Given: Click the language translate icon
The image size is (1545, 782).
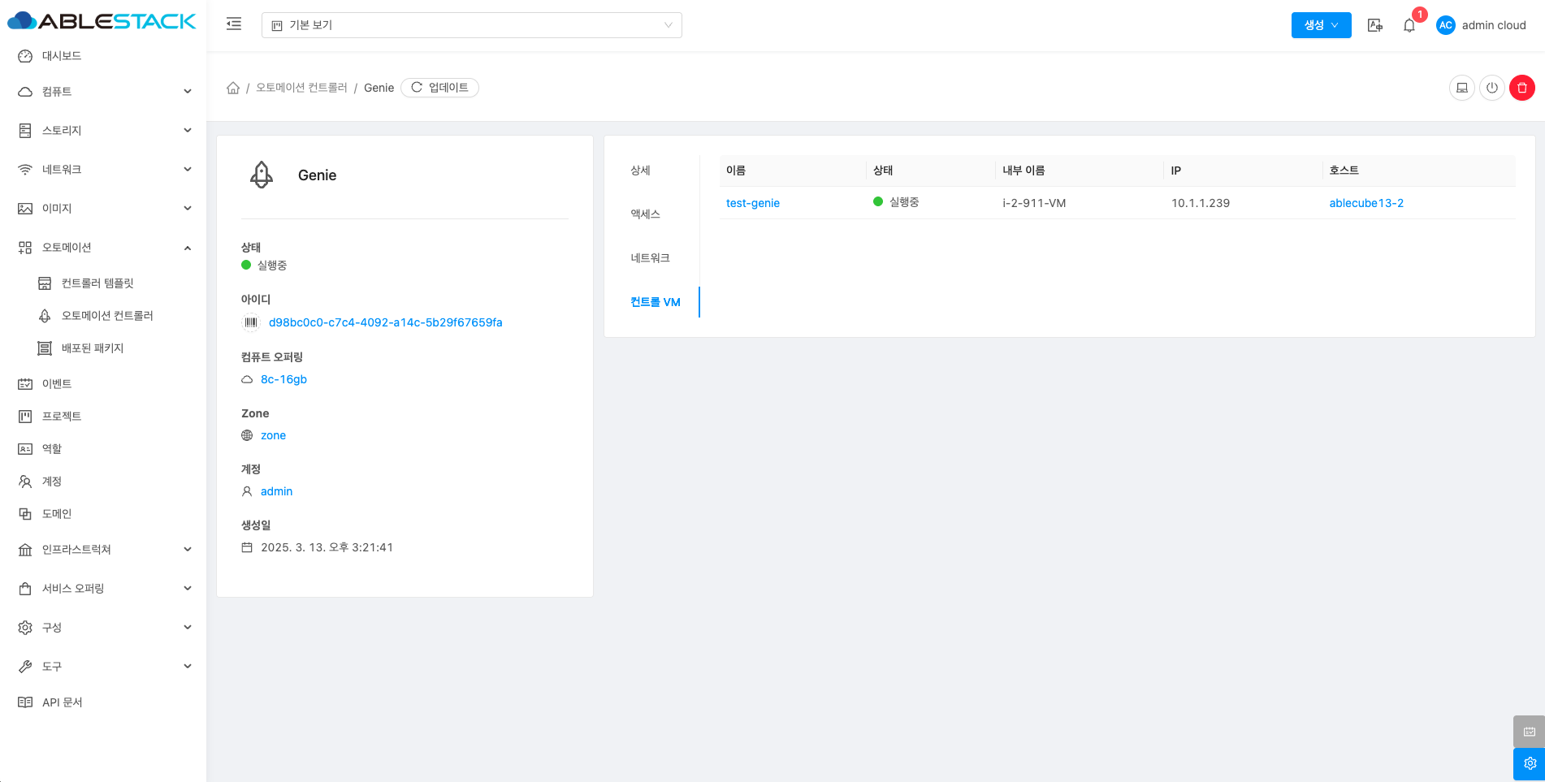Looking at the screenshot, I should pyautogui.click(x=1374, y=25).
